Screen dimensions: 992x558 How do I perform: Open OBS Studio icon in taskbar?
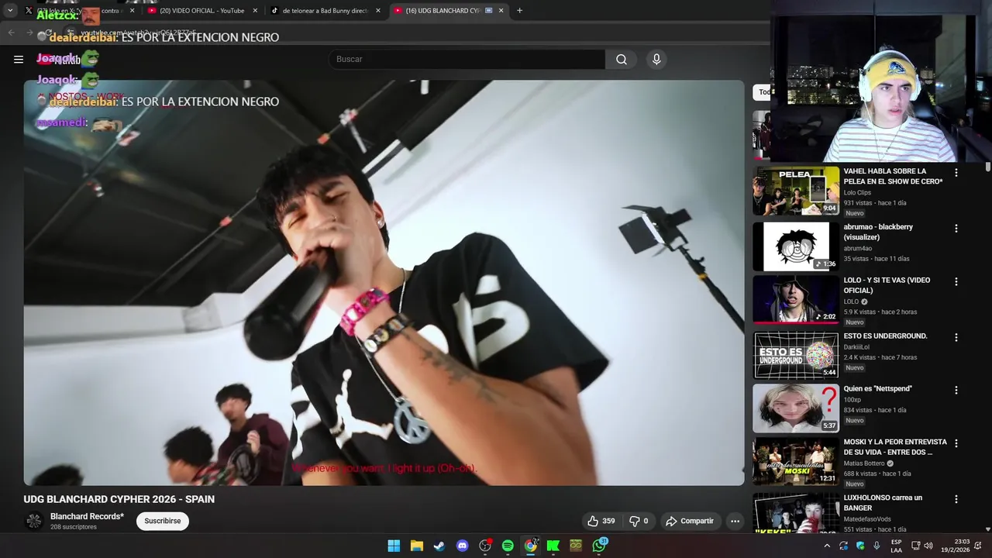point(485,546)
